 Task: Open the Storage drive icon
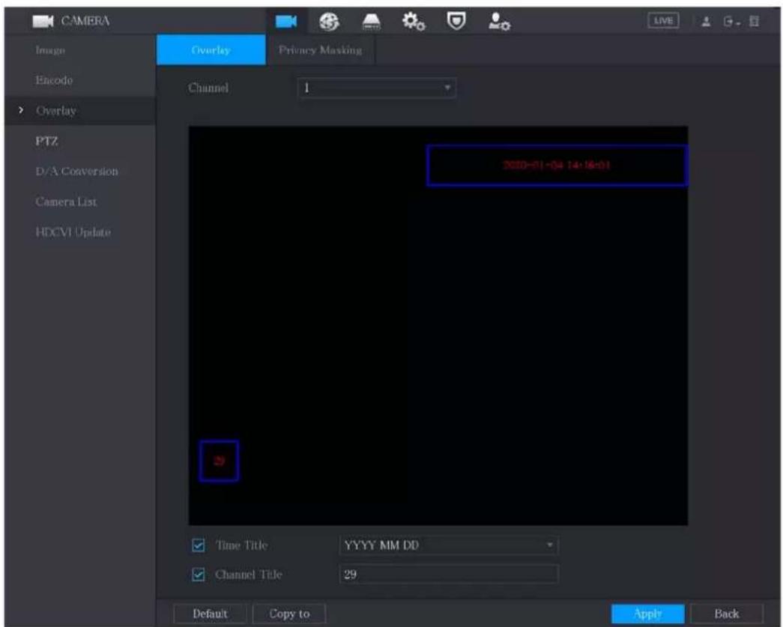point(371,22)
